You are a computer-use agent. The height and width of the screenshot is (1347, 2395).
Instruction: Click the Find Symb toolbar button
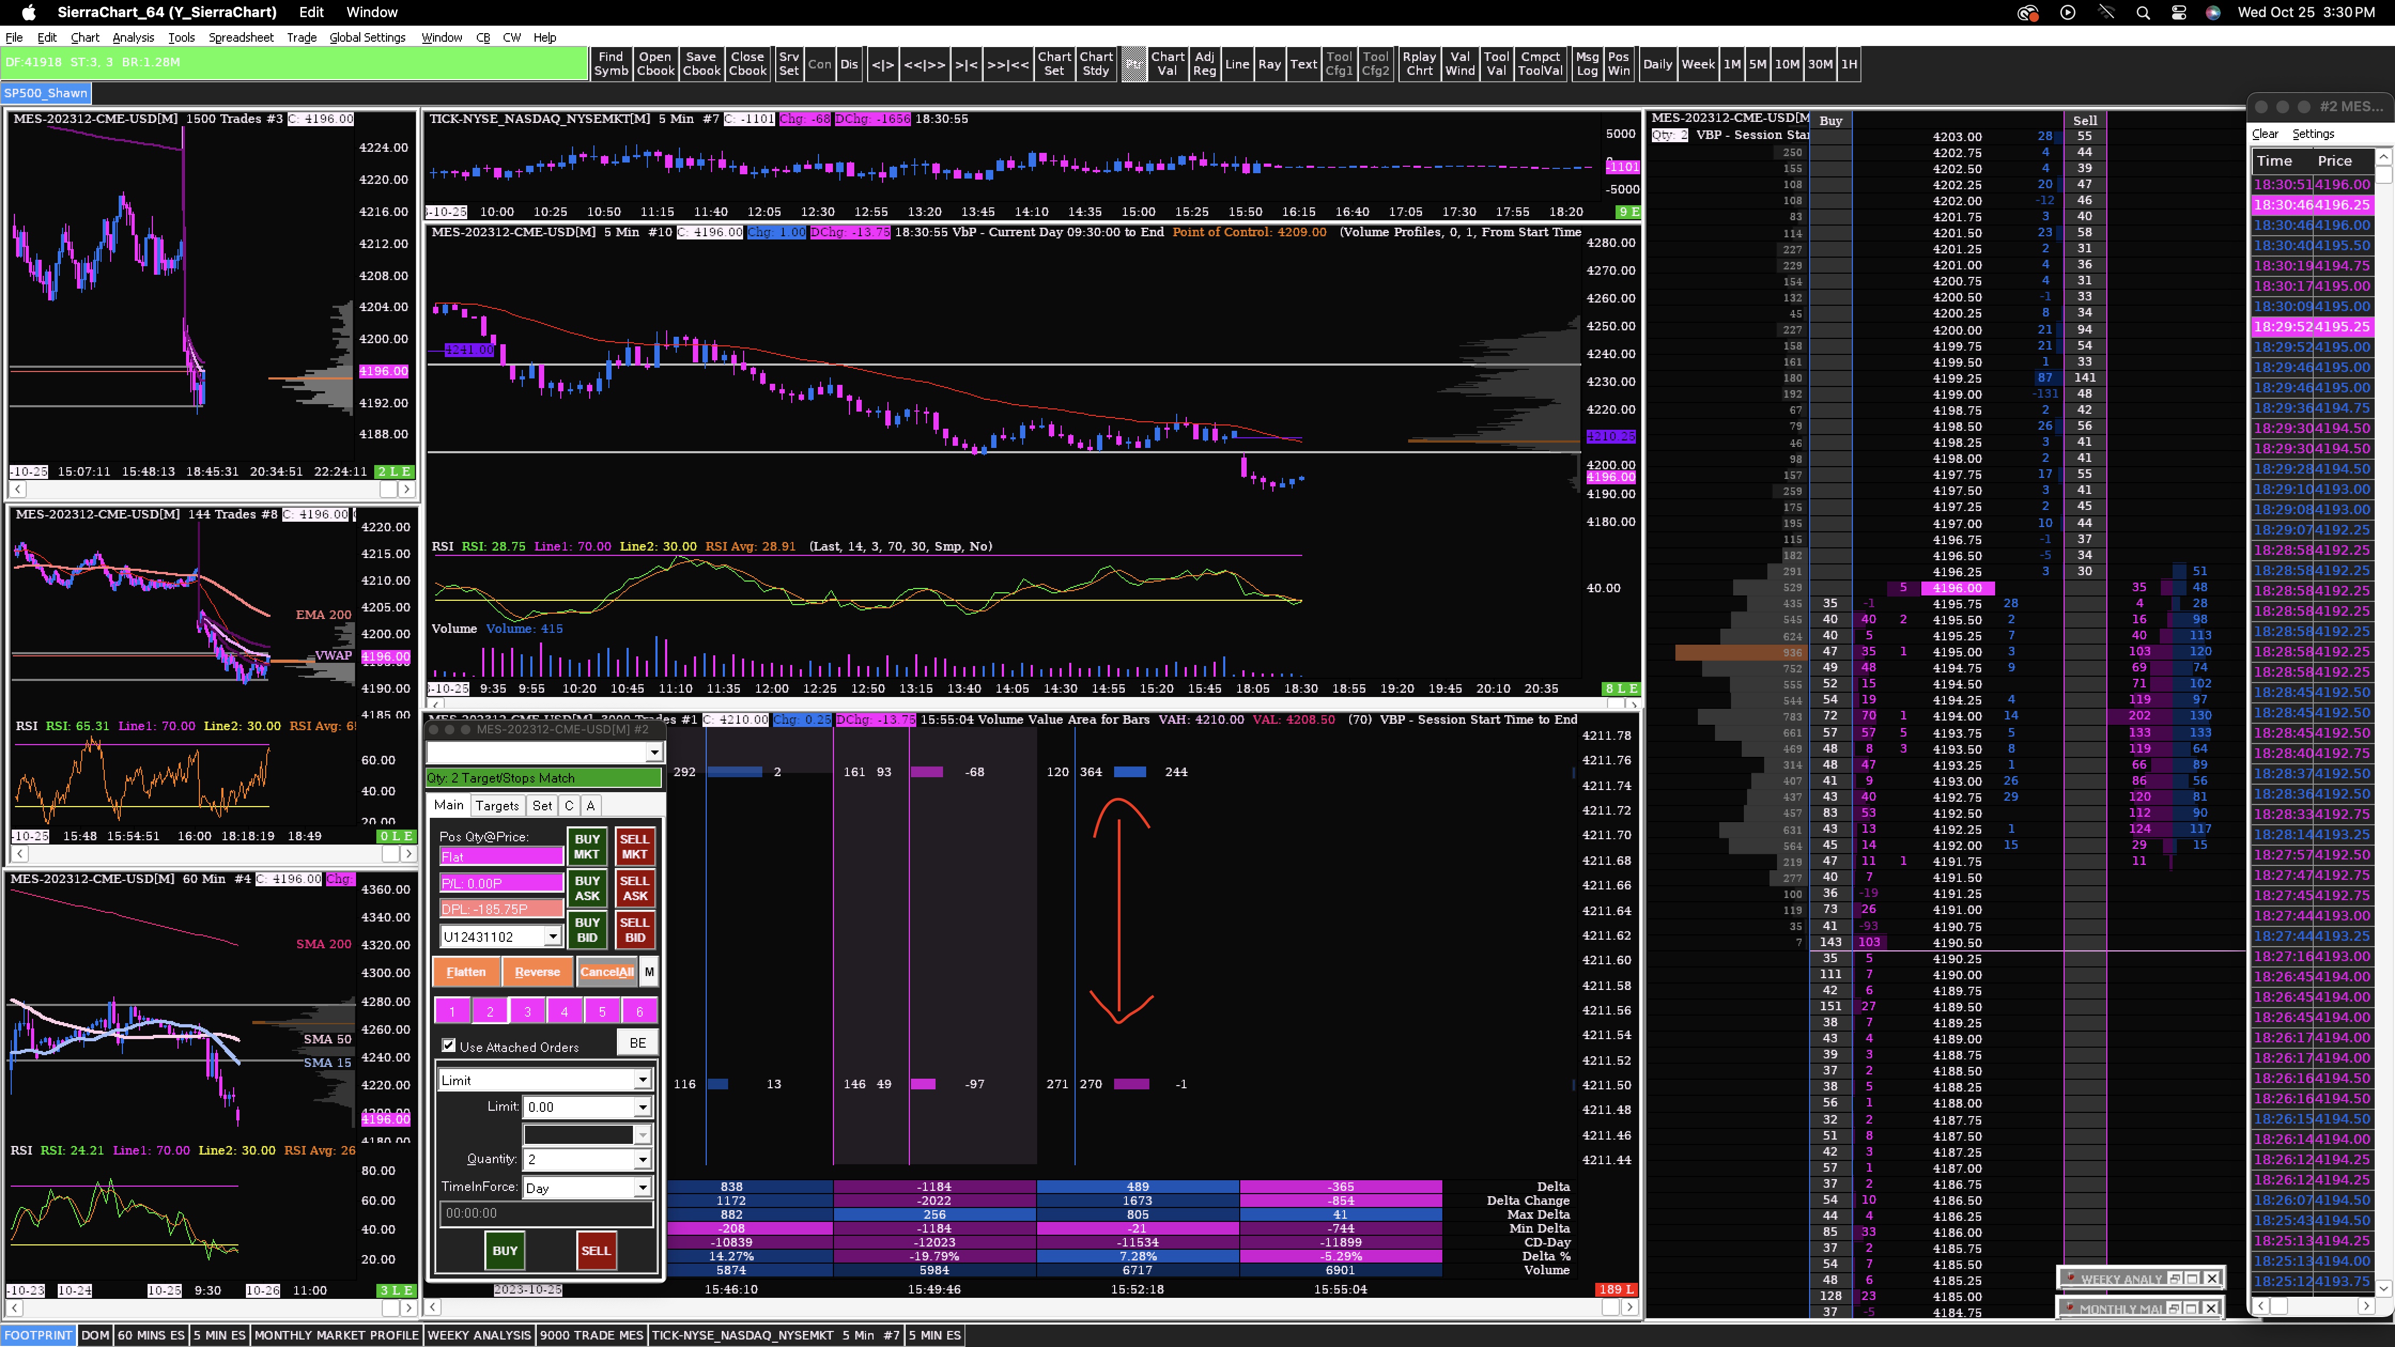(611, 63)
